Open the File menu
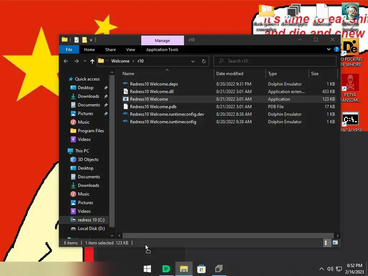 click(x=69, y=50)
